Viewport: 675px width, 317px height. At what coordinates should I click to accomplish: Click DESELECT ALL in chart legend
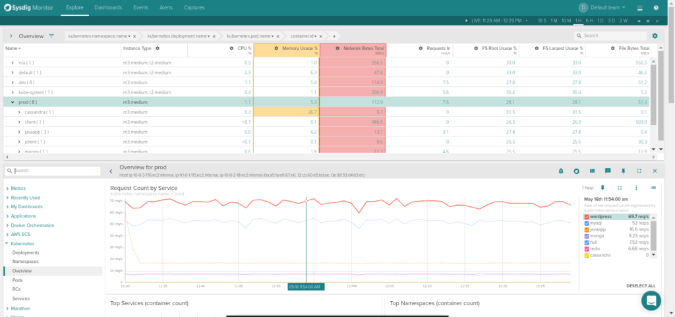(x=641, y=286)
